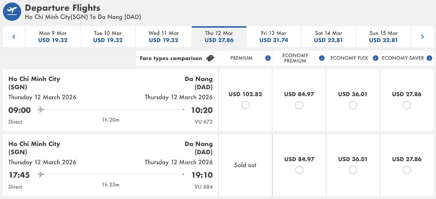436x199 pixels.
Task: Select Economy Flex USD 36.01 for VU 684
Action: coord(353,170)
